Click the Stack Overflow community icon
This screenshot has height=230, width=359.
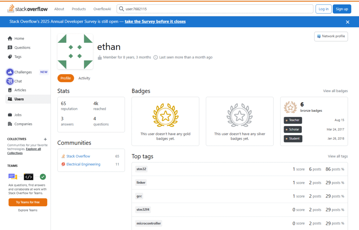point(63,156)
